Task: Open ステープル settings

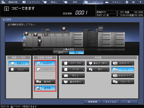Action: click(73, 63)
